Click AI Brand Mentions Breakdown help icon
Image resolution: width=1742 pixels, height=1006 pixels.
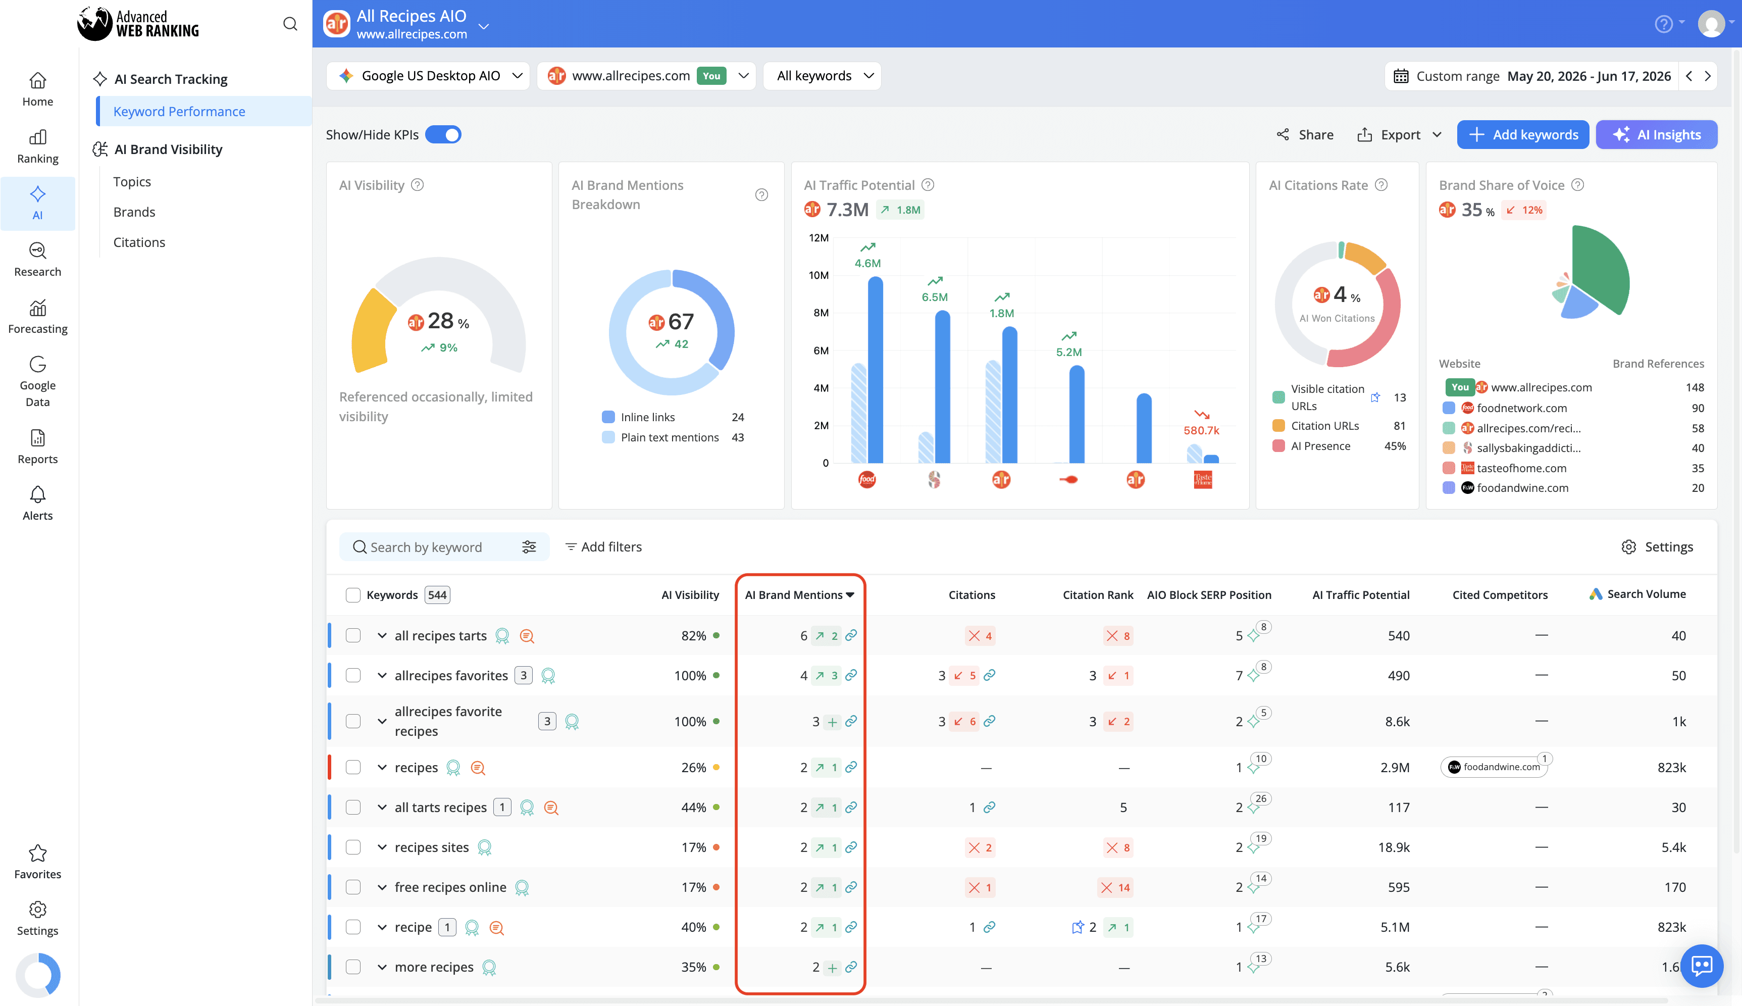click(x=761, y=195)
